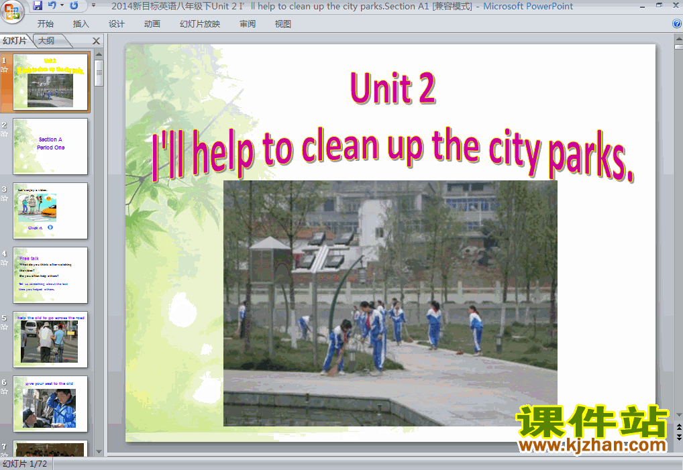Click main slide scroll up arrow
Viewport: 683px width, 470px height.
pos(679,39)
